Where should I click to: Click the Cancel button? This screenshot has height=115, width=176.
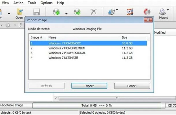132,86
